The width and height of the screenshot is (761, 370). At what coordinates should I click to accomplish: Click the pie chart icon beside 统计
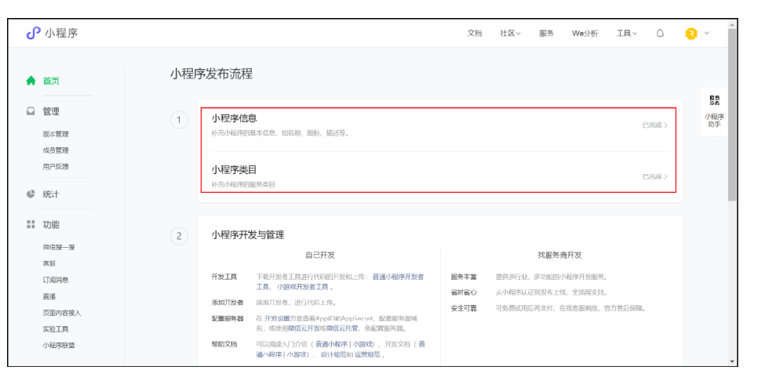coord(31,194)
